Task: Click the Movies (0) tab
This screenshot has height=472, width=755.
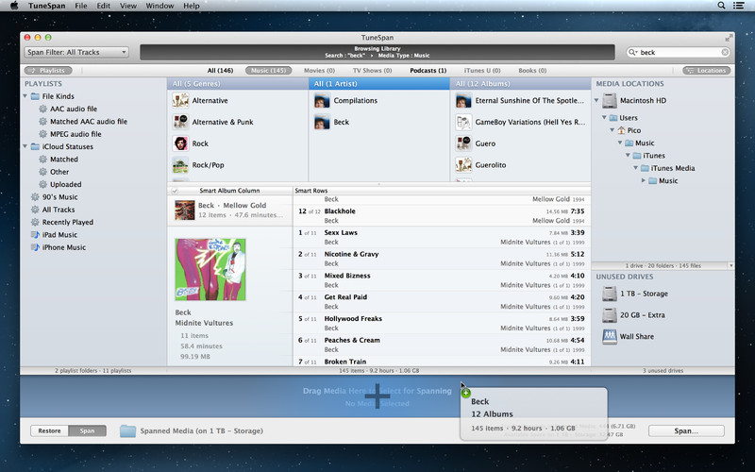Action: click(319, 70)
